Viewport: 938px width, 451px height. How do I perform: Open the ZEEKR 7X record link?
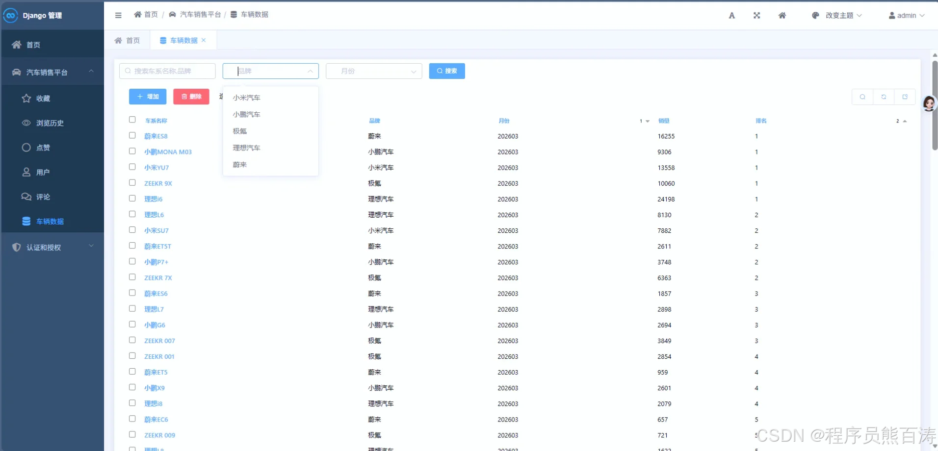158,278
